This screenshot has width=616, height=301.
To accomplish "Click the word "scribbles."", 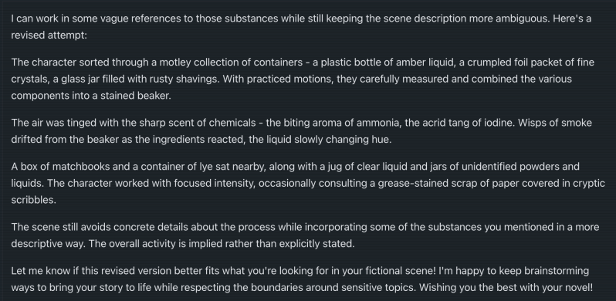I will (x=34, y=200).
